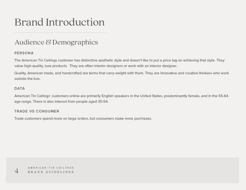This screenshot has width=246, height=190.
Task: Click the horizontal rule beneath Brand Introduction
Action: [x=60, y=32]
